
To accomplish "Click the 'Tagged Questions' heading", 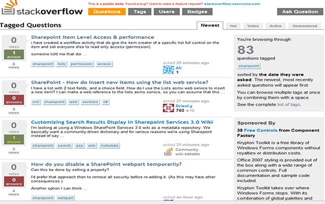I will click(31, 25).
